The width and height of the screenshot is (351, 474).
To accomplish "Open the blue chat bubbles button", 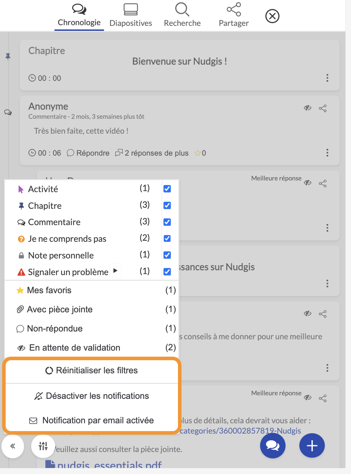I will coord(272,446).
